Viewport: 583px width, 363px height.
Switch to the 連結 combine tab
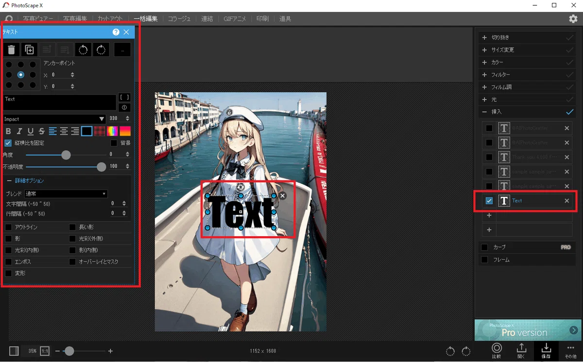tap(207, 19)
